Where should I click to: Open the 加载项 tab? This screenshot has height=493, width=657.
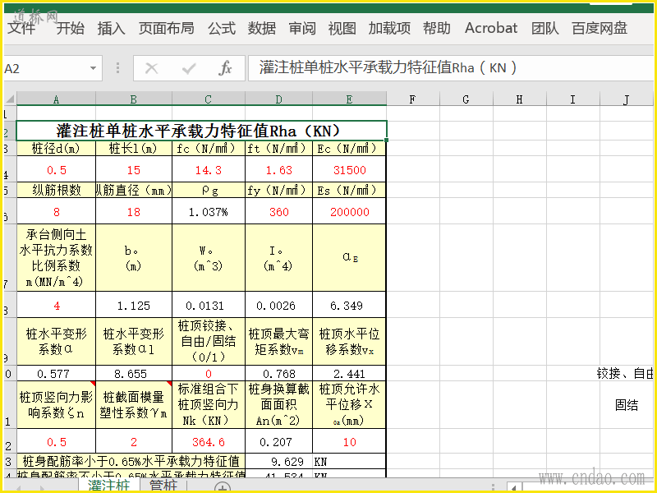tap(389, 28)
